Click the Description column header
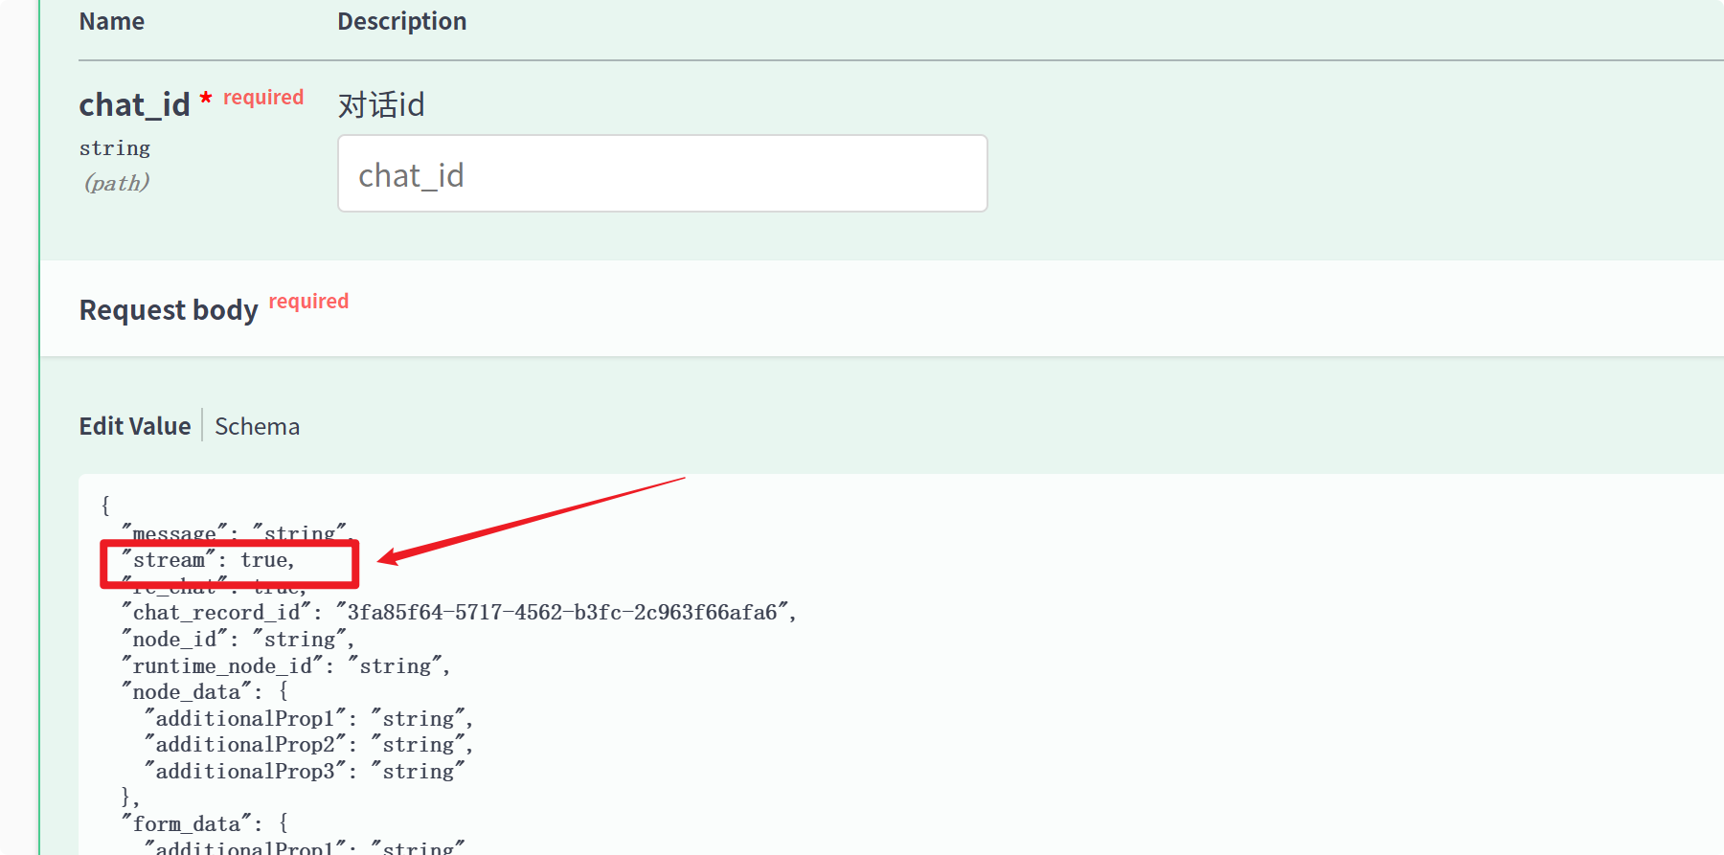The width and height of the screenshot is (1724, 855). [401, 21]
